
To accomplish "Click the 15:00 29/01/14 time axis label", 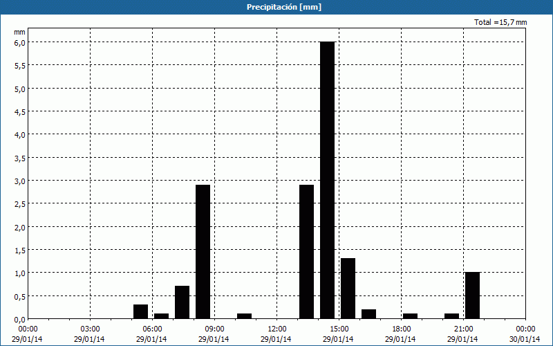I will click(338, 334).
